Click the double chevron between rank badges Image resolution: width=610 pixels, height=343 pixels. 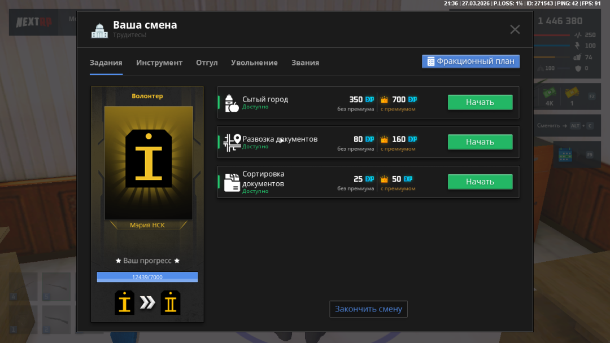(147, 303)
